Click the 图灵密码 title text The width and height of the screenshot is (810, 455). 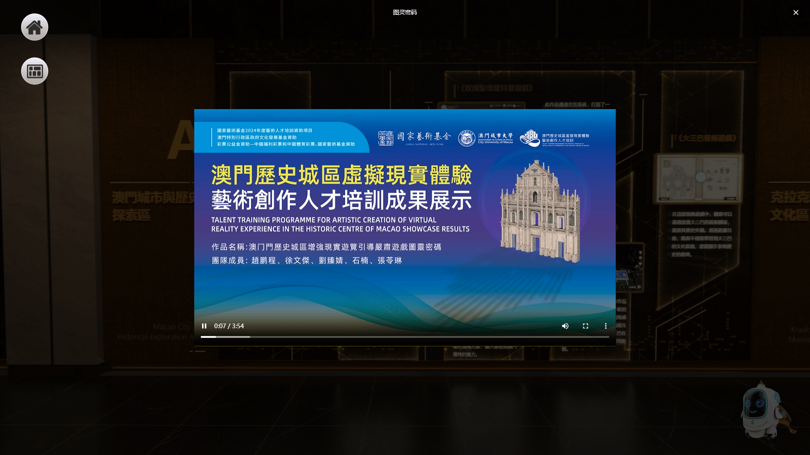pos(405,12)
